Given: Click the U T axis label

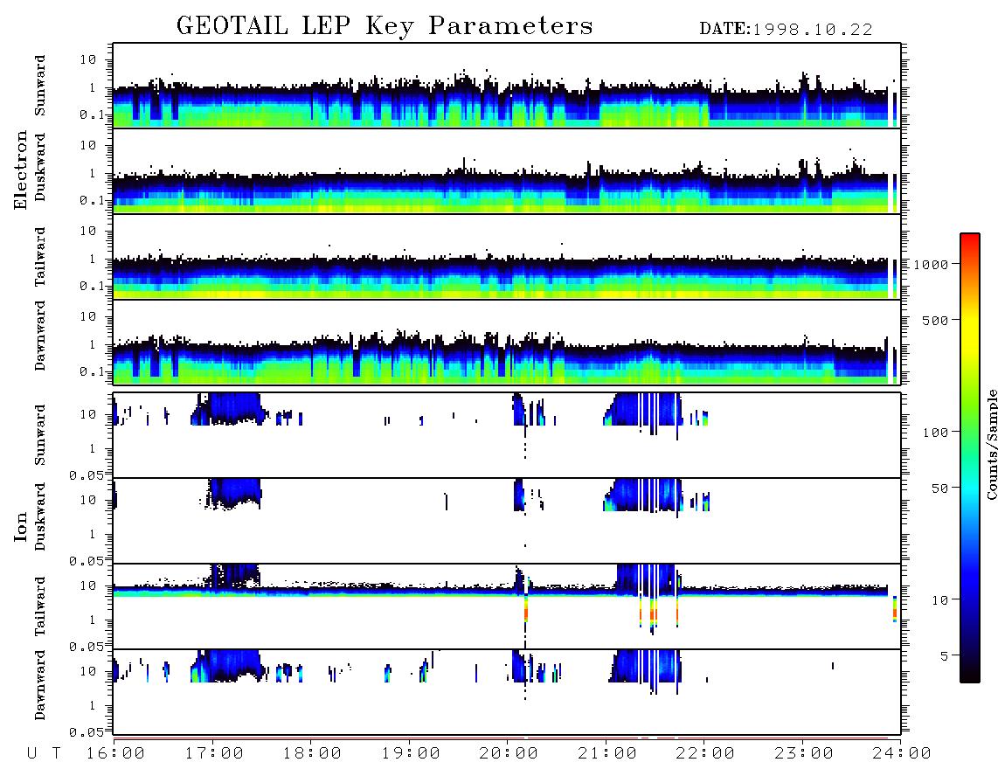Looking at the screenshot, I should pos(44,754).
